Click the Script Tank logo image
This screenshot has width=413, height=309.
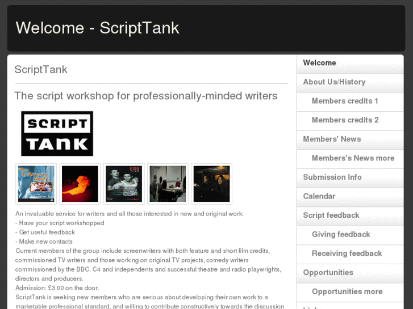point(57,134)
